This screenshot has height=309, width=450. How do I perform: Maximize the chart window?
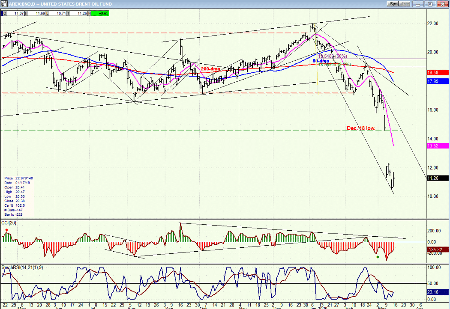tap(430, 4)
